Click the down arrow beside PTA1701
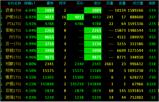This screenshot has width=159, height=102. coord(1,24)
